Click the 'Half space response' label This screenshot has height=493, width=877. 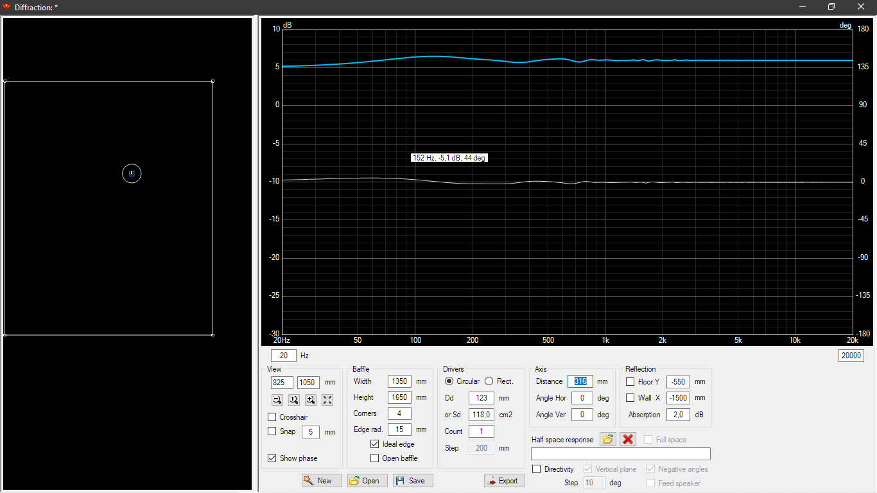[x=562, y=440]
